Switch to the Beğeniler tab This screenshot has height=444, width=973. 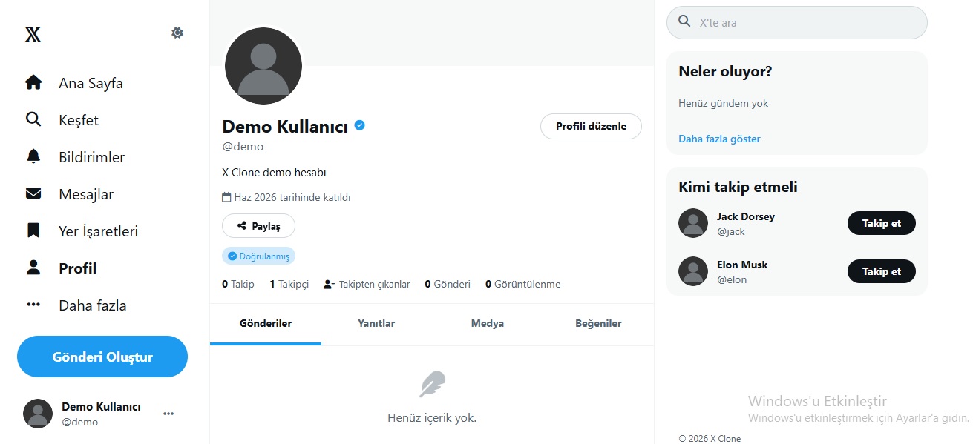[598, 324]
